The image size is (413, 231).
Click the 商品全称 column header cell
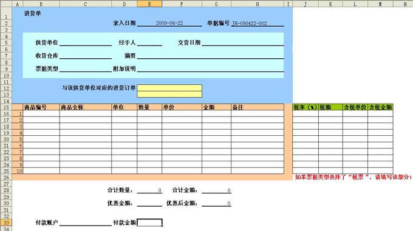tap(86, 107)
